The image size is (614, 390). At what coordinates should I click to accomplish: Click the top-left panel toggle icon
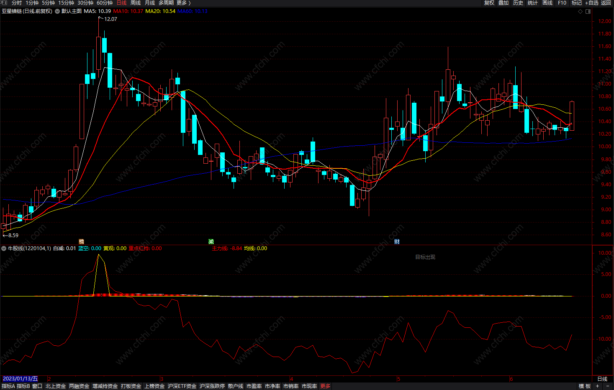pos(4,3)
